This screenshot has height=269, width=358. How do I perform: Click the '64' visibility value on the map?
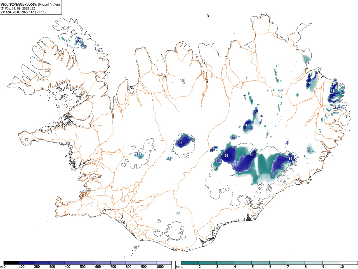[x=332, y=91]
